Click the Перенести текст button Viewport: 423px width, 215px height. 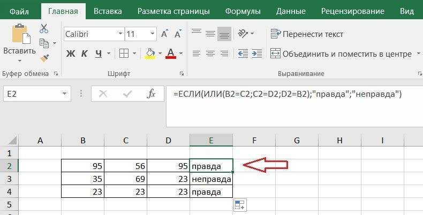click(307, 34)
